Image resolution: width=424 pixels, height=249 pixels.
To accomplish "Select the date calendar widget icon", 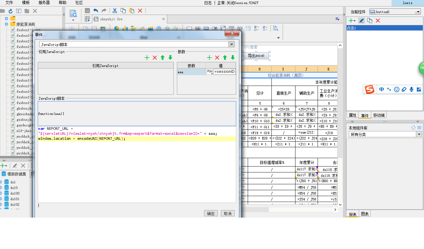I will [x=231, y=28].
